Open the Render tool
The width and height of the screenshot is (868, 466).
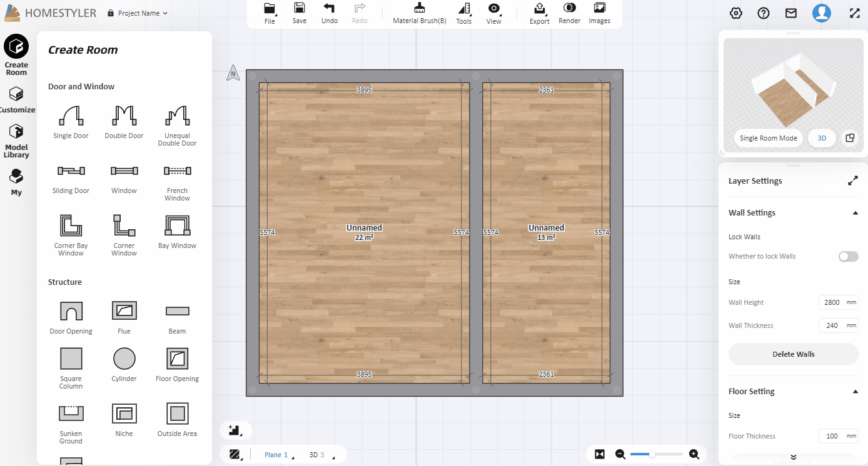569,12
